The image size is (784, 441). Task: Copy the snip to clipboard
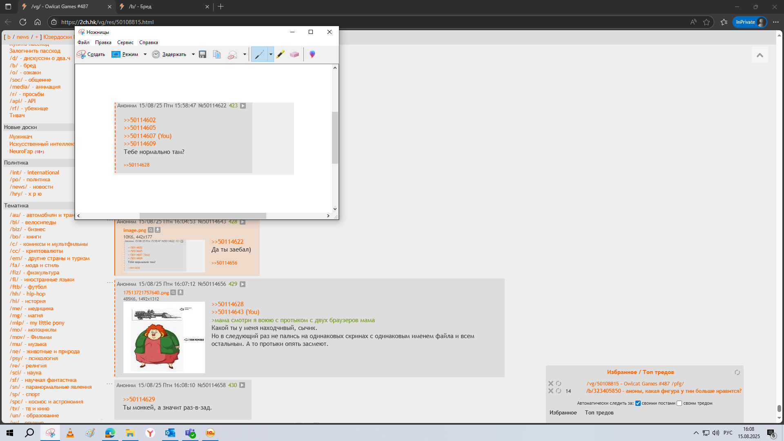217,54
